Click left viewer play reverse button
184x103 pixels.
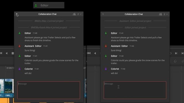click(7, 53)
